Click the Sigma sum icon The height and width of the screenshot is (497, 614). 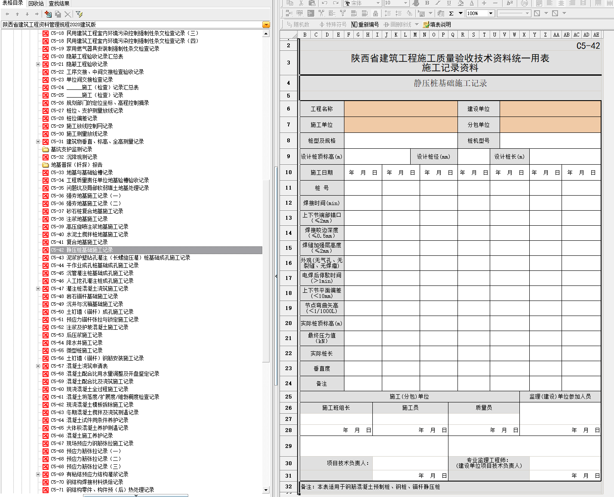[451, 13]
